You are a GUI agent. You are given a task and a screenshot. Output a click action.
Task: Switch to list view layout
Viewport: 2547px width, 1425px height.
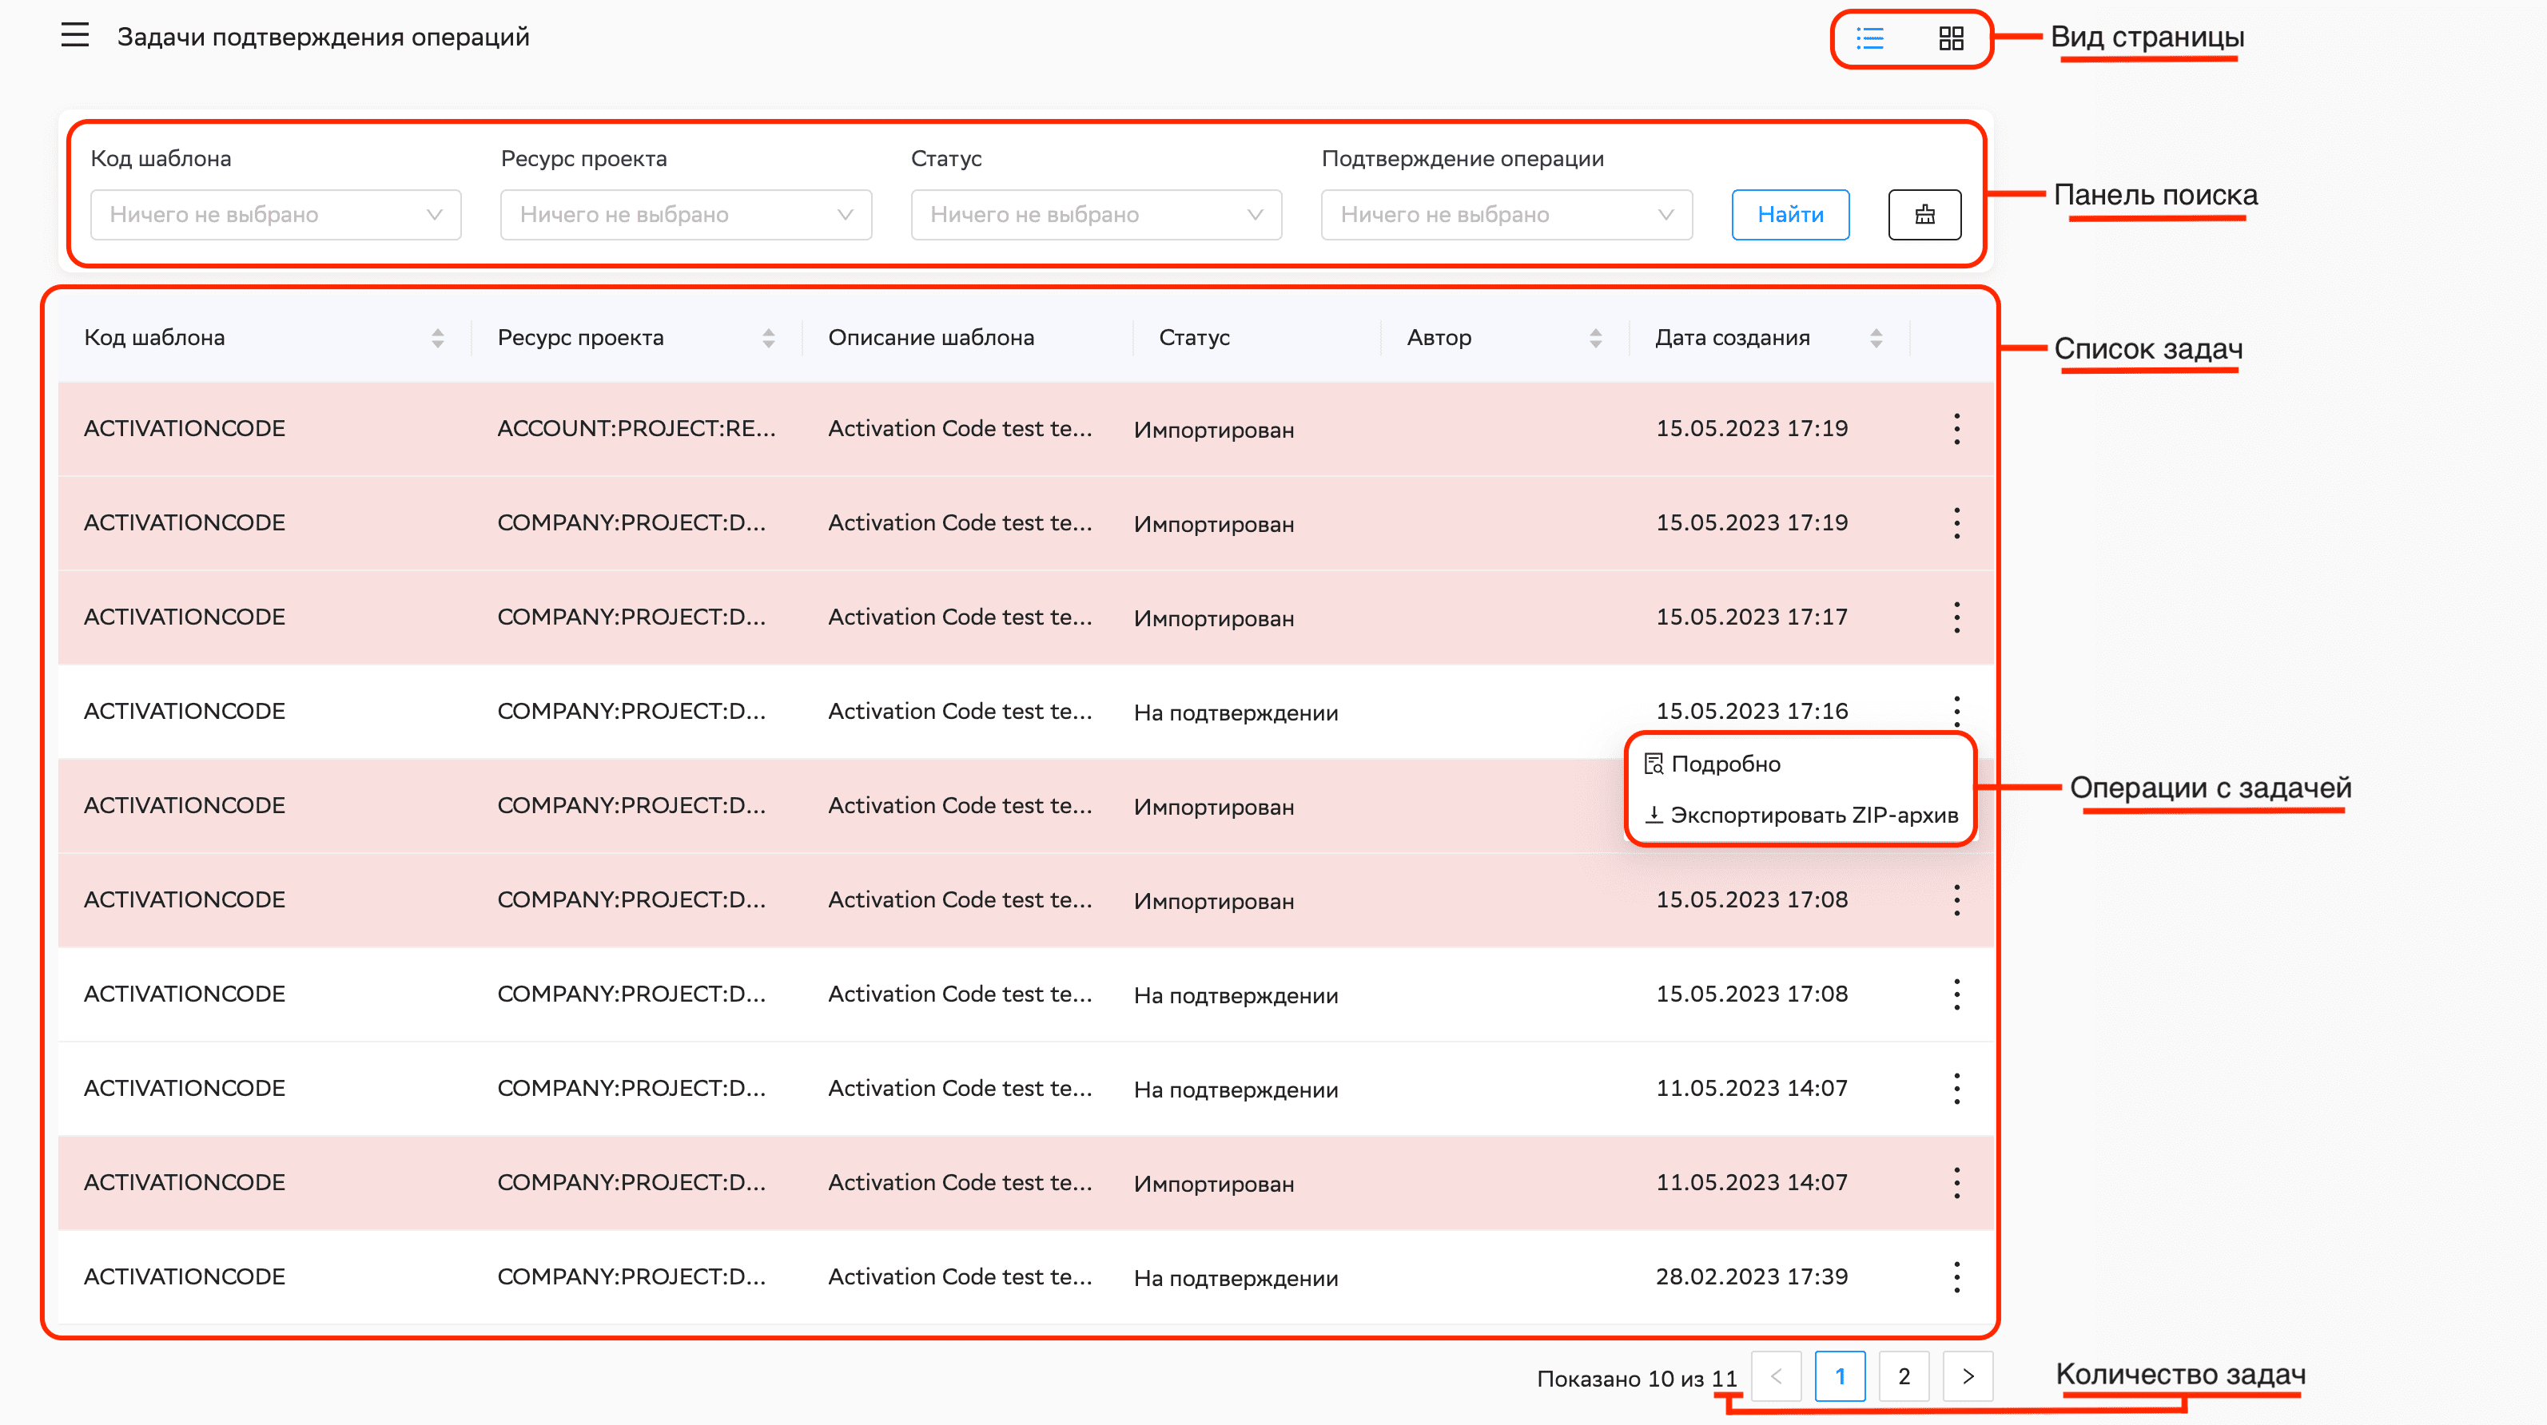coord(1870,38)
